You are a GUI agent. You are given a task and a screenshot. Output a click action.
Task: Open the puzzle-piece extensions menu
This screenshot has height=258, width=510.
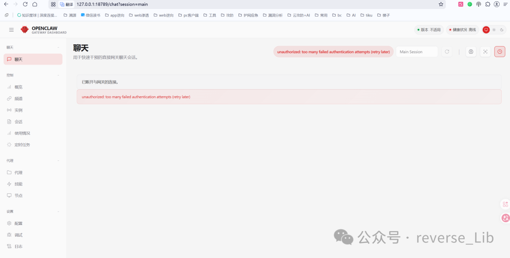487,4
